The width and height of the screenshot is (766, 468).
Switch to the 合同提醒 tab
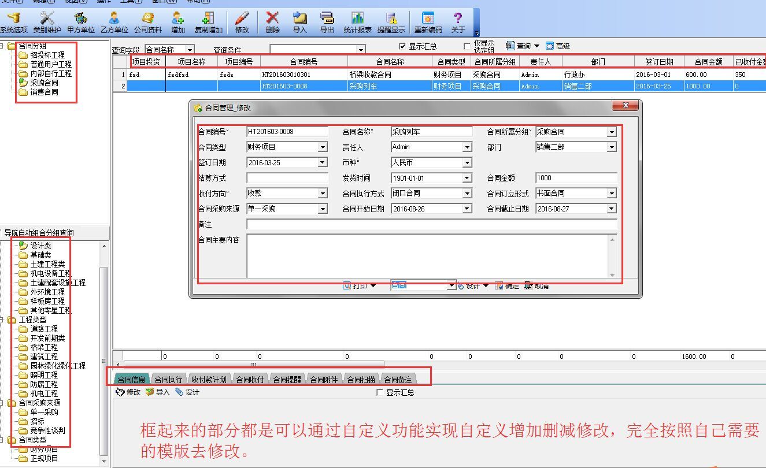[287, 379]
